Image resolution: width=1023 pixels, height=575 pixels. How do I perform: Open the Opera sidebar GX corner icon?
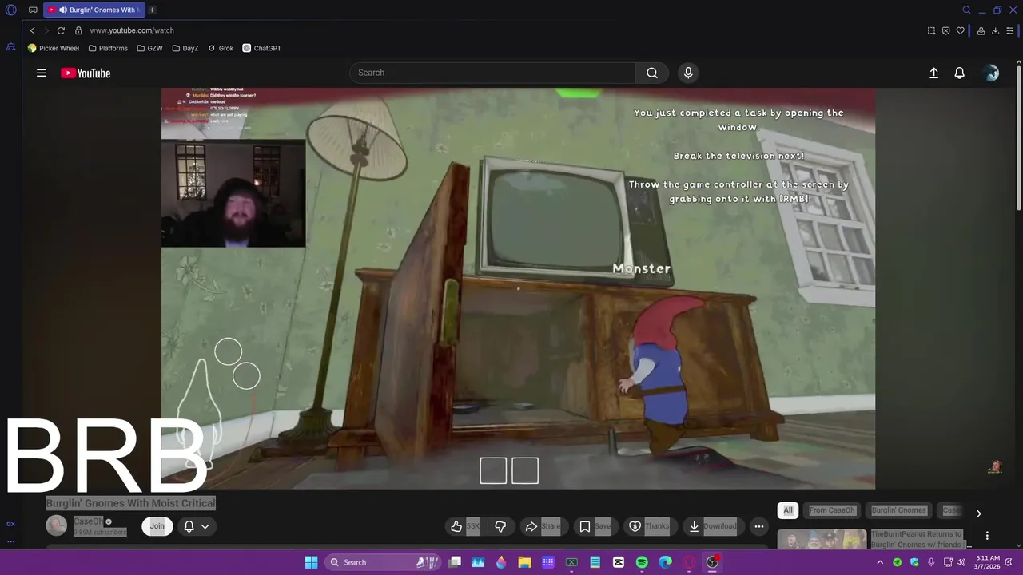pyautogui.click(x=10, y=524)
